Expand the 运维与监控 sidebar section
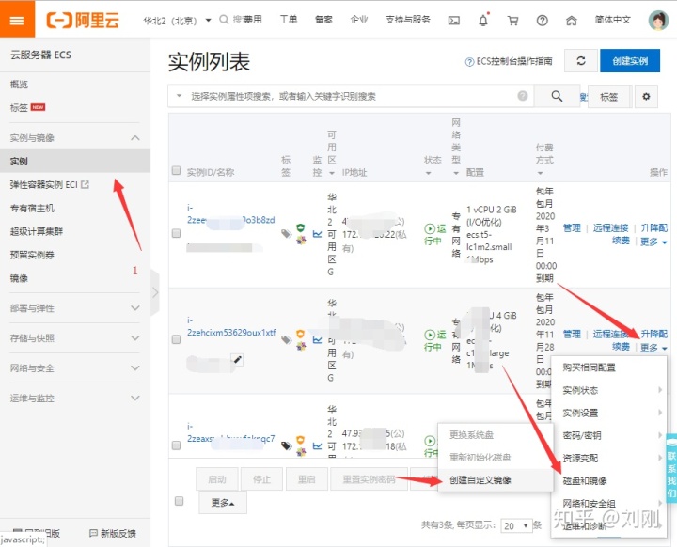The width and height of the screenshot is (677, 547). click(75, 398)
